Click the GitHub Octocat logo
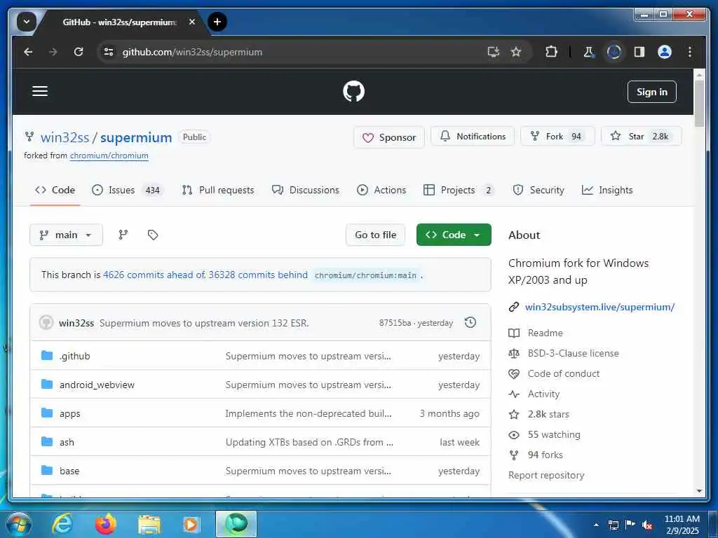 click(354, 91)
